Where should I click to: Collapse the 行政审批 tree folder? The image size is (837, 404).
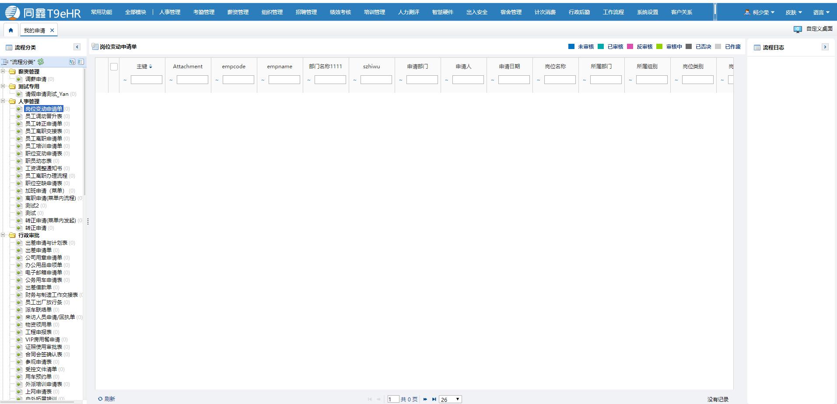[3, 235]
